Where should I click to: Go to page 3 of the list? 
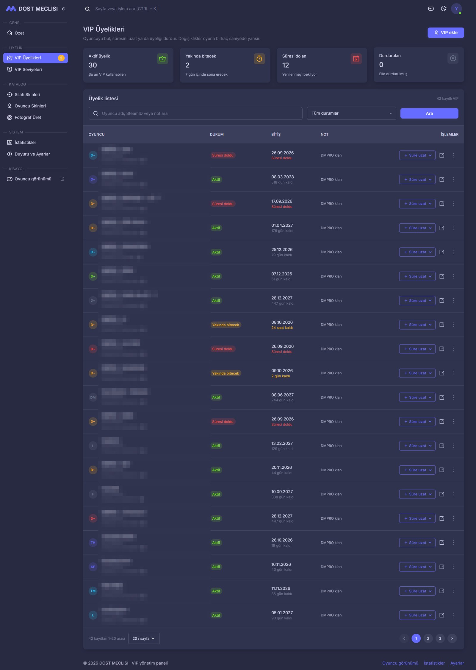pyautogui.click(x=440, y=638)
